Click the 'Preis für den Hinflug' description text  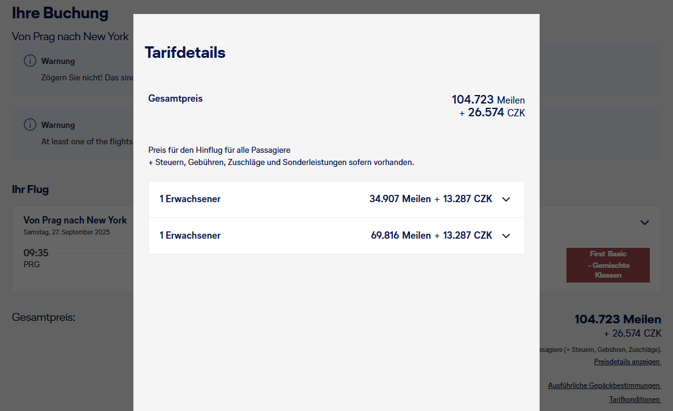(219, 150)
